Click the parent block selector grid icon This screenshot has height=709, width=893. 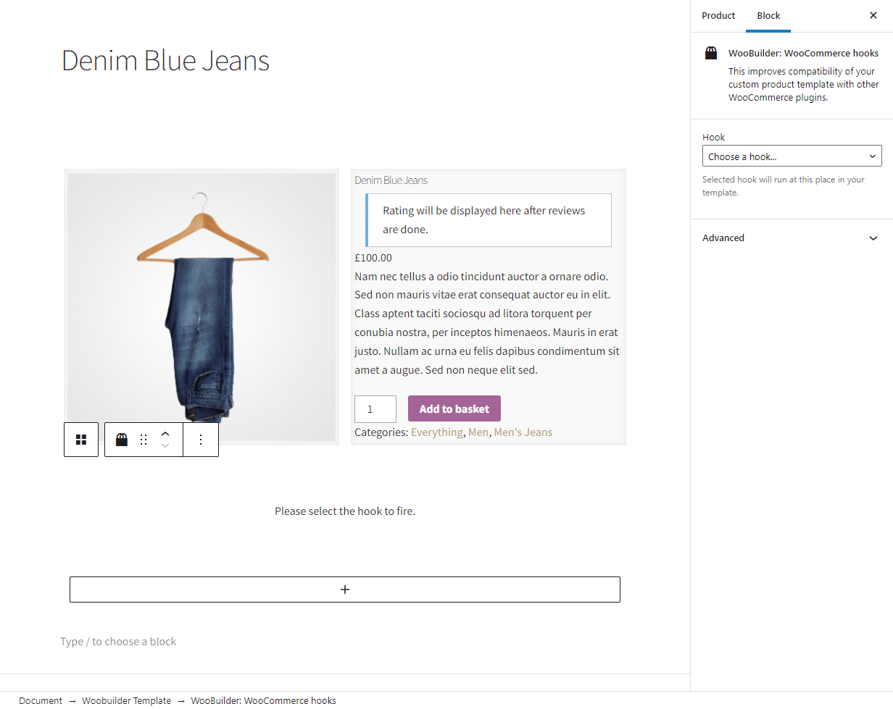point(81,440)
